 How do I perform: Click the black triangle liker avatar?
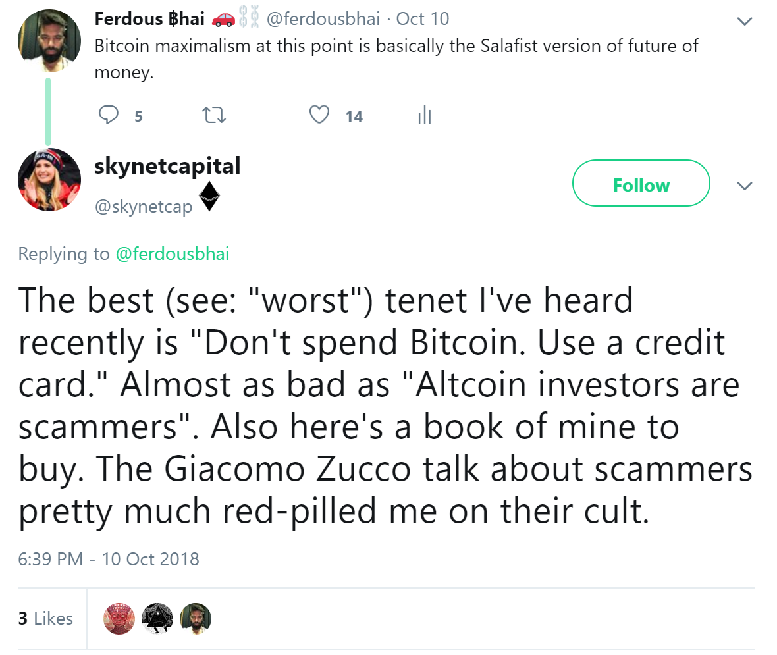[x=157, y=618]
